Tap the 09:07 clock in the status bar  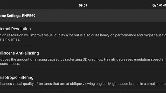(x=83, y=5)
